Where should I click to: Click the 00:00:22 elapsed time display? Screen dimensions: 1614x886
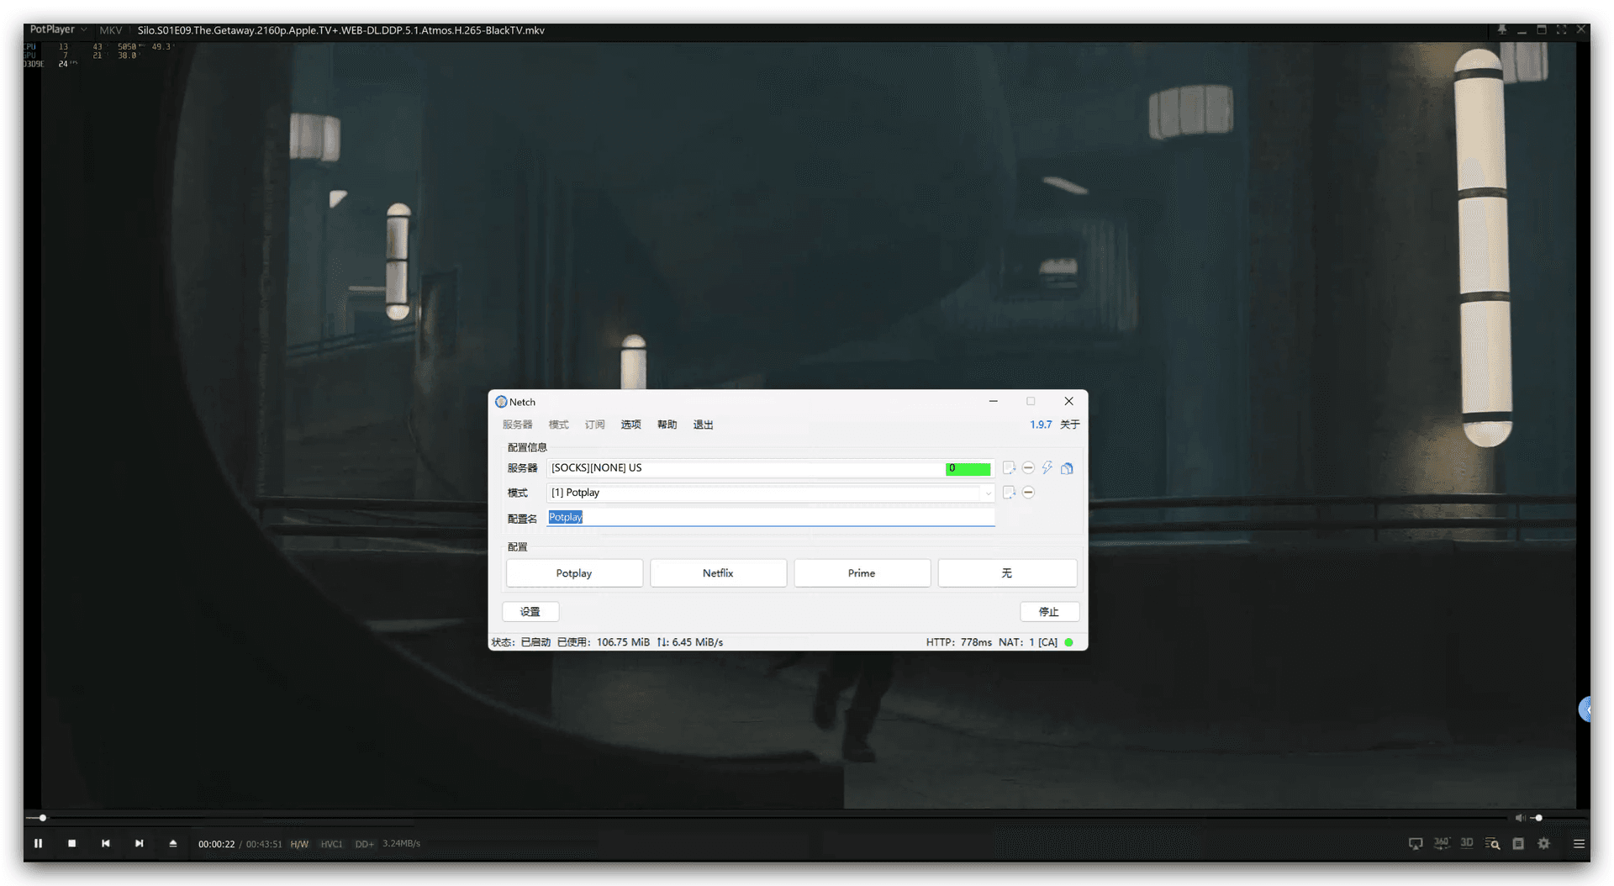point(216,844)
